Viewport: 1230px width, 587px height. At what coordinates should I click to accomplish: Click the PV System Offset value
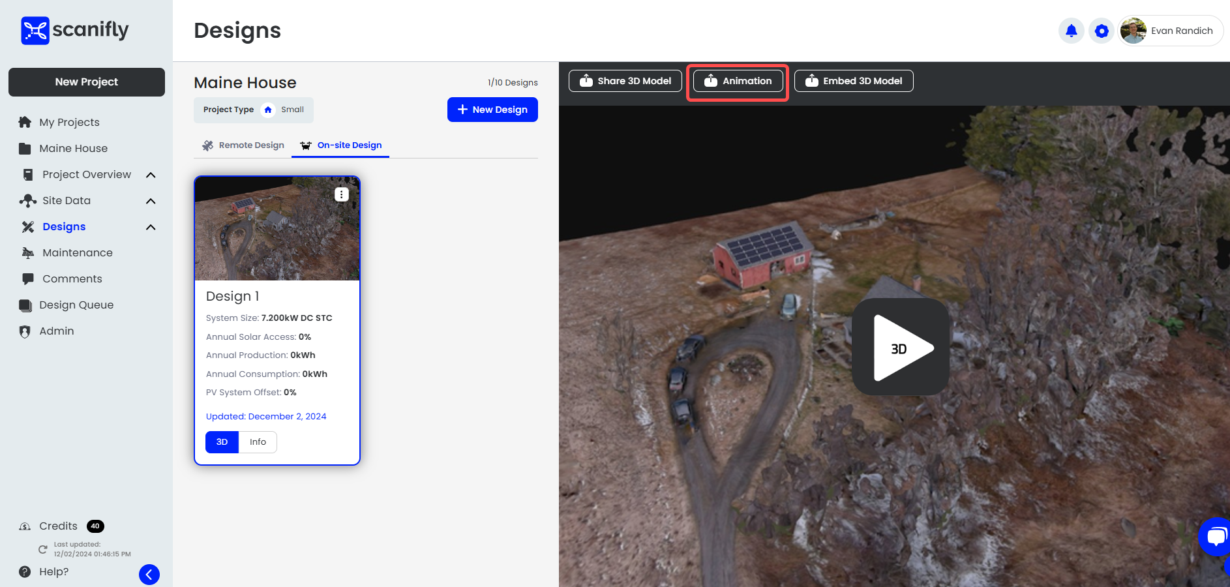click(x=290, y=392)
